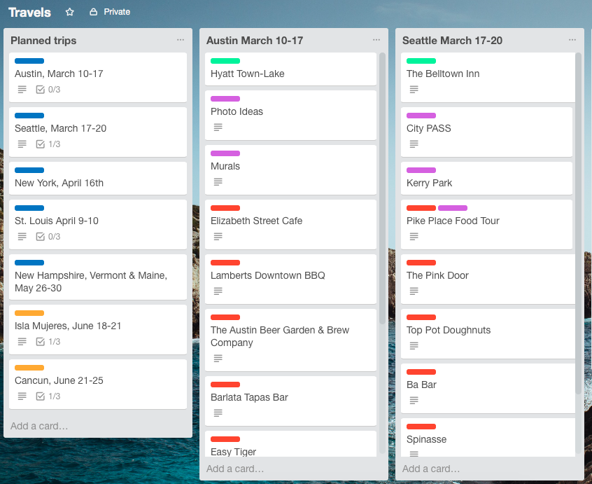Image resolution: width=592 pixels, height=484 pixels.
Task: Click description icon on Seattle, March 17-20 card
Action: [x=22, y=144]
